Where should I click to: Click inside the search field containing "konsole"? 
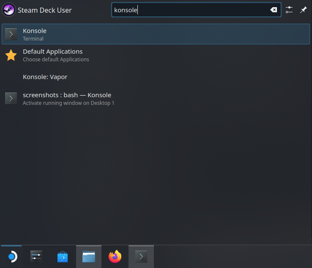[x=190, y=10]
